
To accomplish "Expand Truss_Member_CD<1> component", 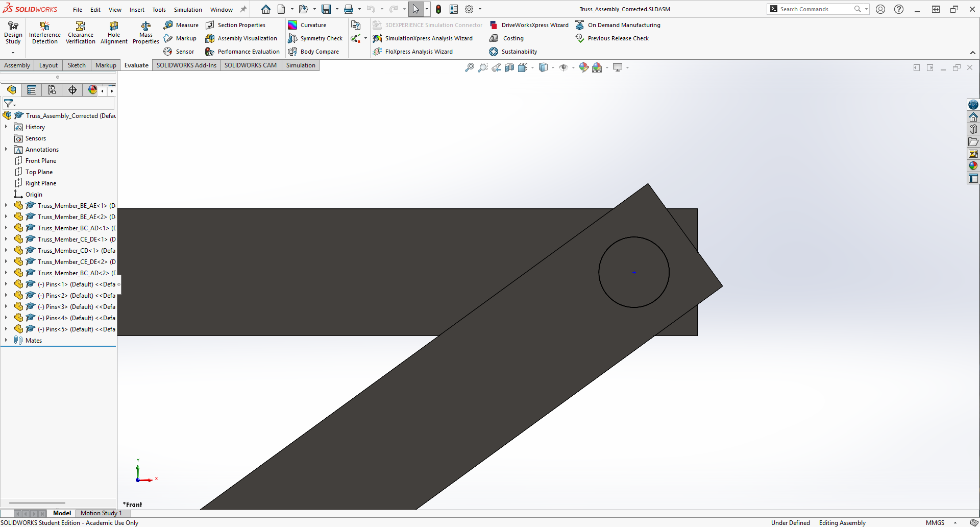I will tap(6, 251).
